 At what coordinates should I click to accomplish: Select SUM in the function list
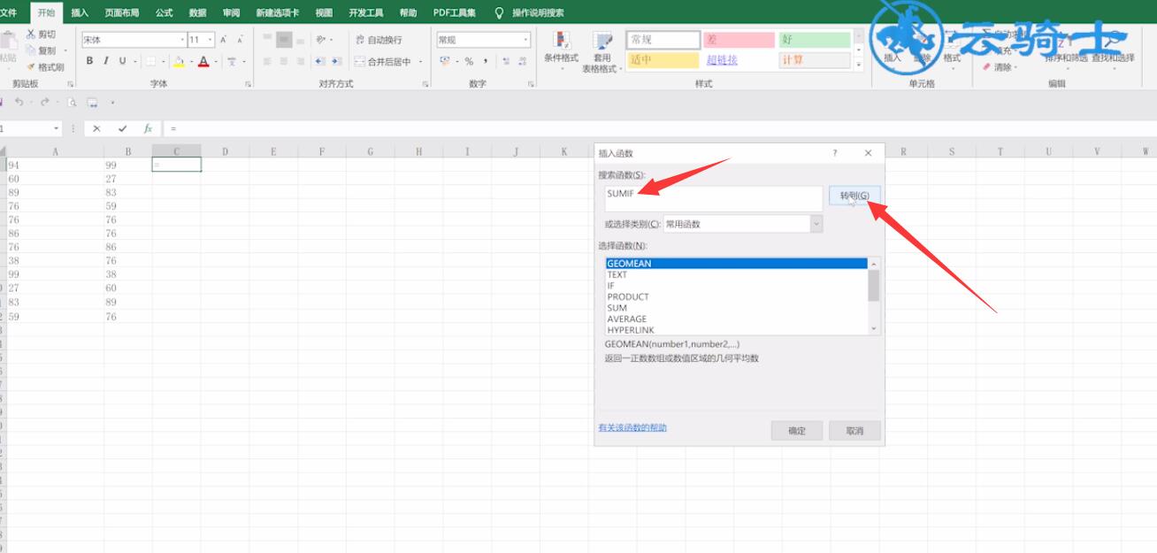click(617, 308)
